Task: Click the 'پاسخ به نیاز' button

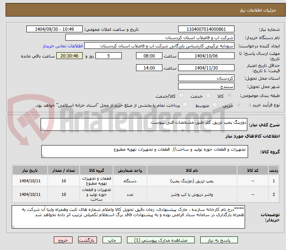Action: tap(219, 240)
